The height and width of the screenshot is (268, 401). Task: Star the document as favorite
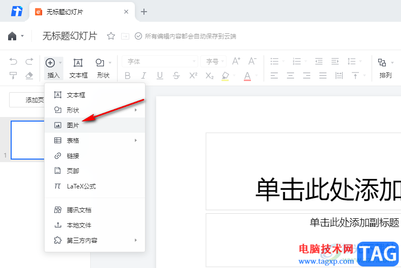pyautogui.click(x=111, y=36)
